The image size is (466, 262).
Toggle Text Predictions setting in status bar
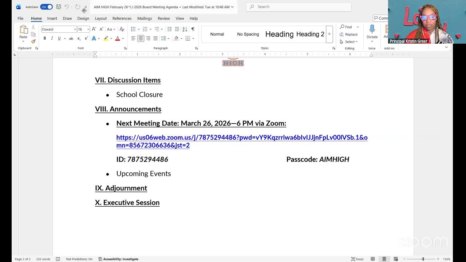click(x=79, y=259)
